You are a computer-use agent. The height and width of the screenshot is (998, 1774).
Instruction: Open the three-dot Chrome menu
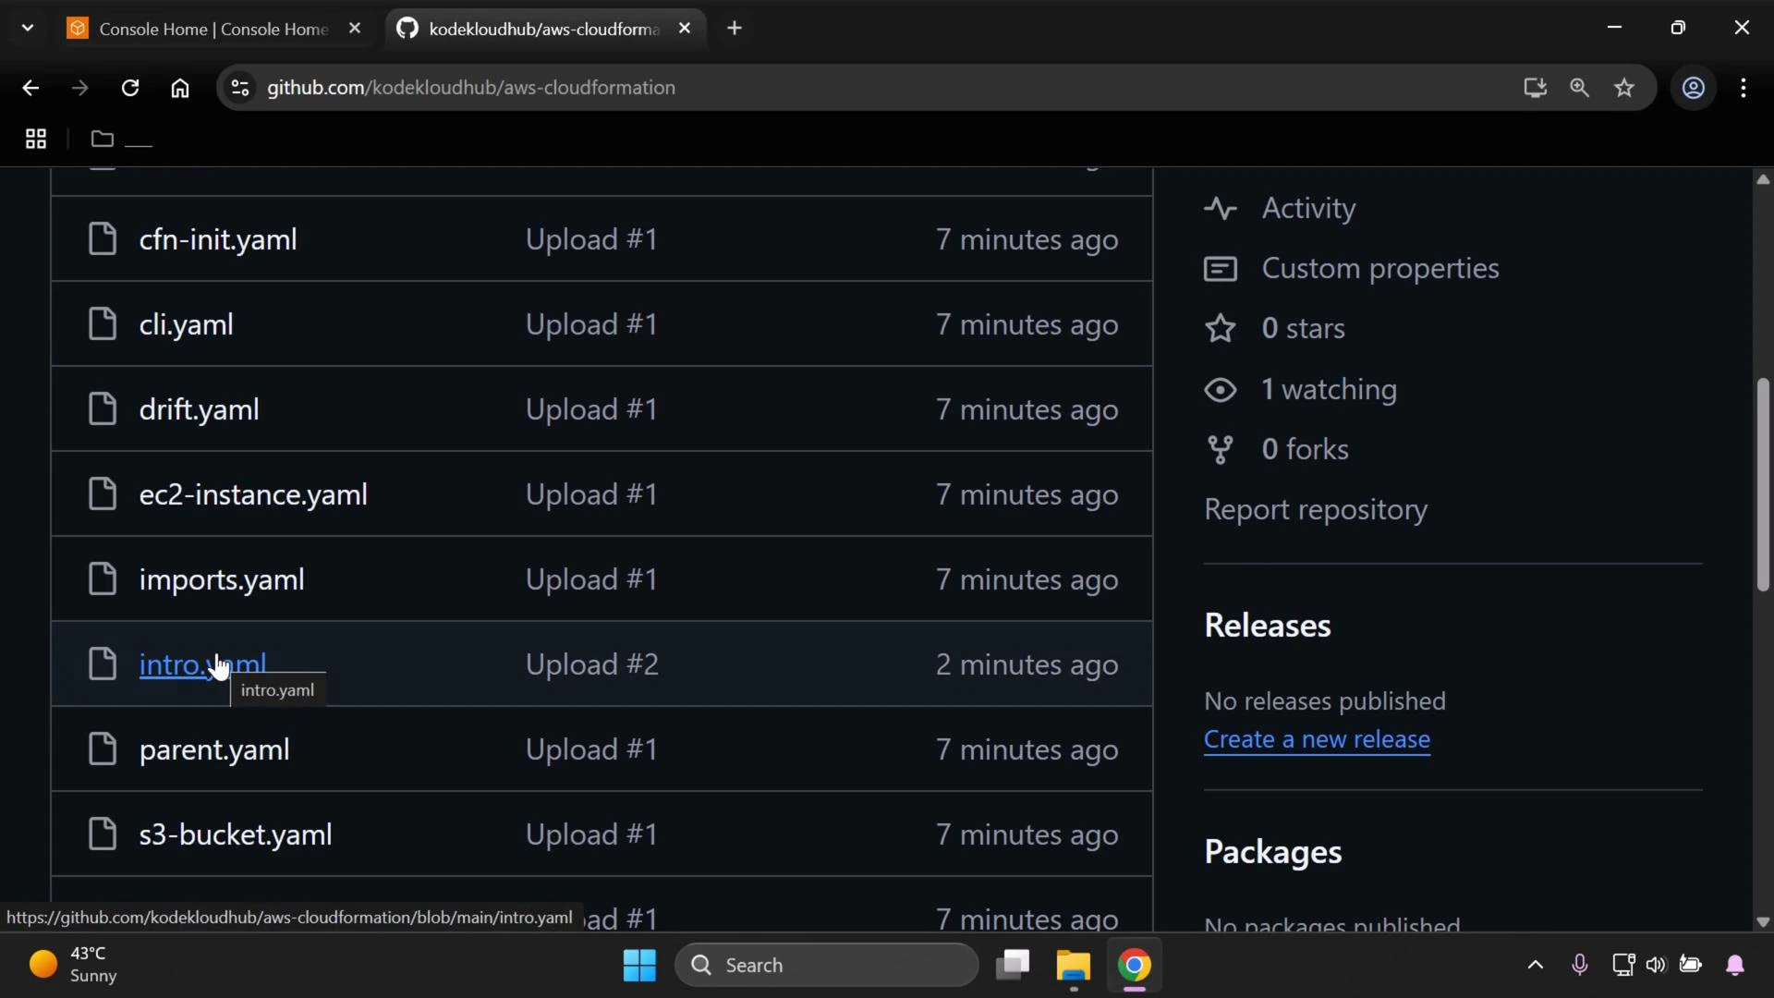pyautogui.click(x=1744, y=88)
